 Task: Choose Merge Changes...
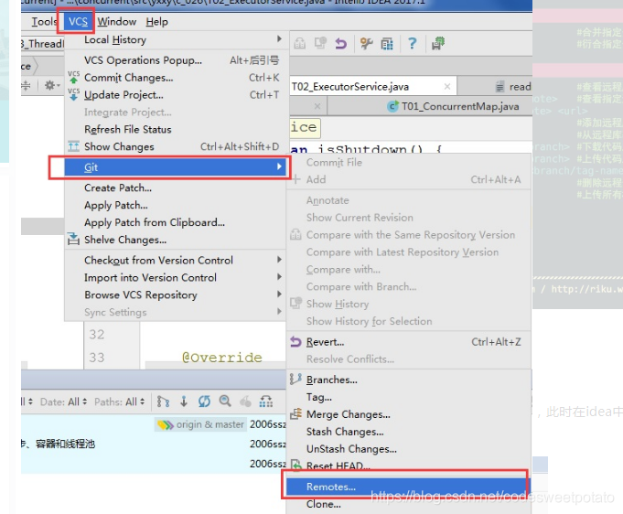point(408,414)
